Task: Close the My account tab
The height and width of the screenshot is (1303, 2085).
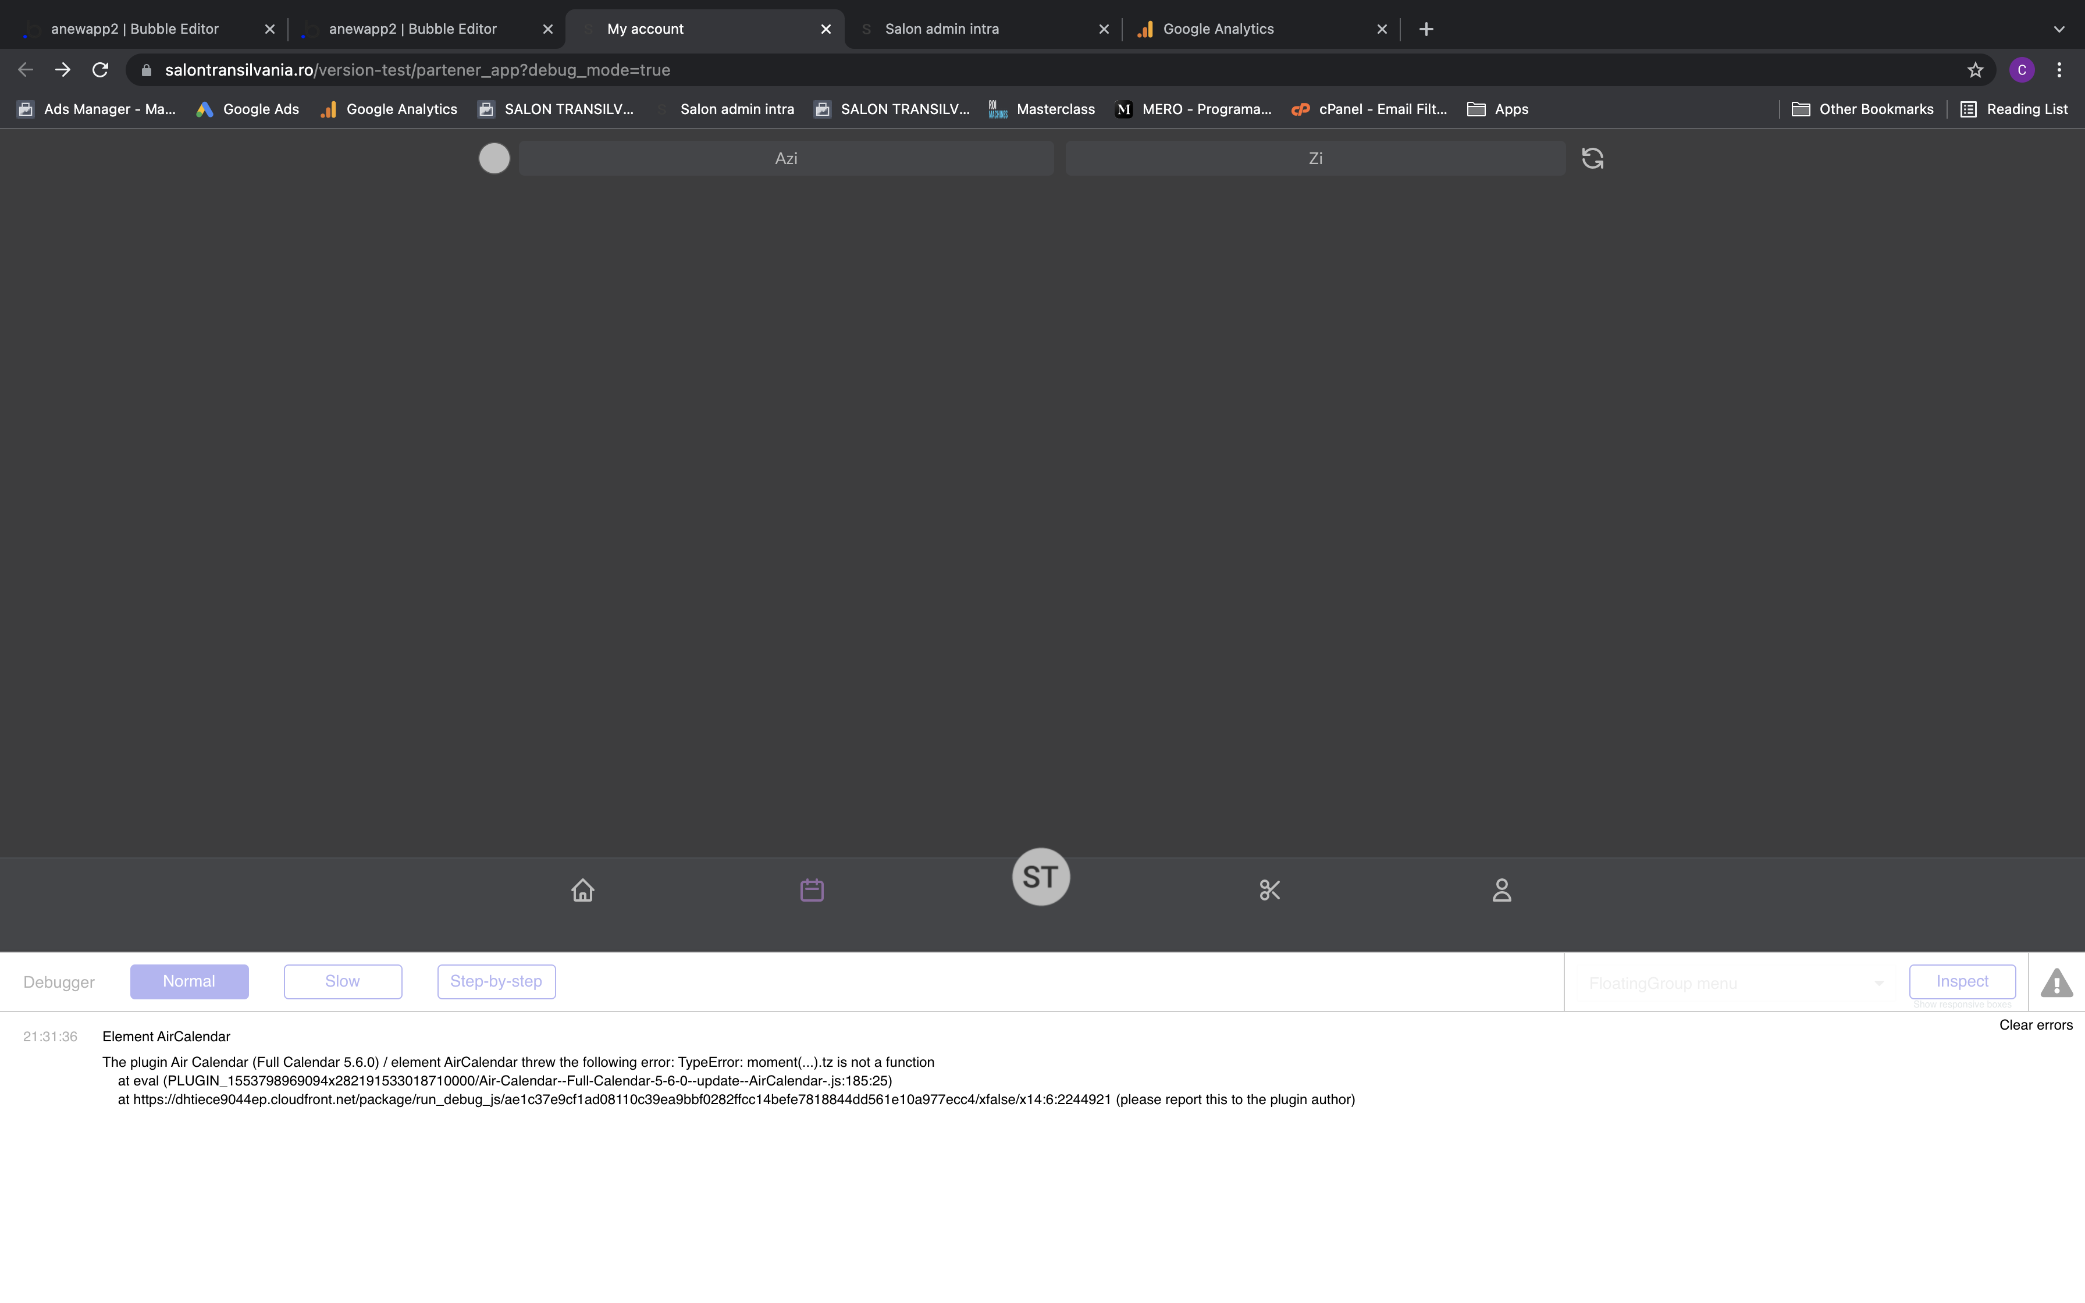Action: (x=826, y=29)
